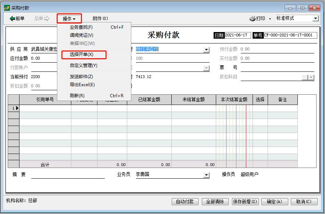Click disabled 单据冲红(W) menu entry
Image resolution: width=325 pixels, height=214 pixels.
pyautogui.click(x=94, y=43)
